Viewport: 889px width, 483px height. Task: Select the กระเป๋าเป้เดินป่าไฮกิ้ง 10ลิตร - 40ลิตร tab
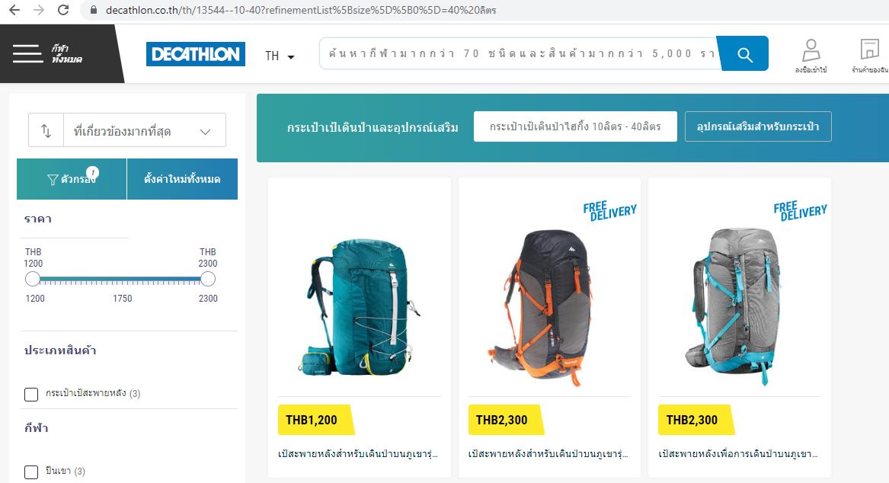(x=575, y=126)
